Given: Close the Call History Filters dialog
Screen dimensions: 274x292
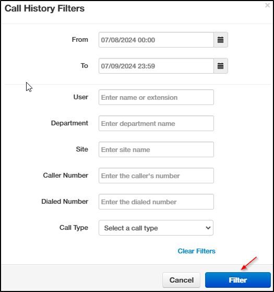Looking at the screenshot, I should pos(268,5).
